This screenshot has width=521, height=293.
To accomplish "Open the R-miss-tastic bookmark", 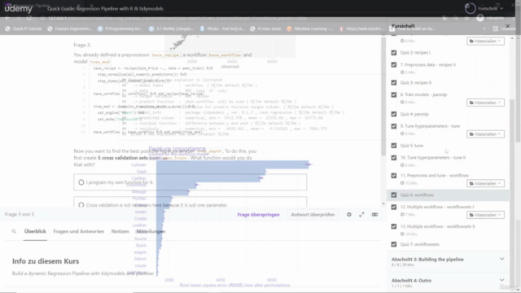I will (265, 28).
